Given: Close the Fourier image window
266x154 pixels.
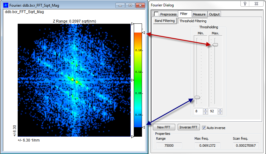Looking at the screenshot, I should 140,5.
